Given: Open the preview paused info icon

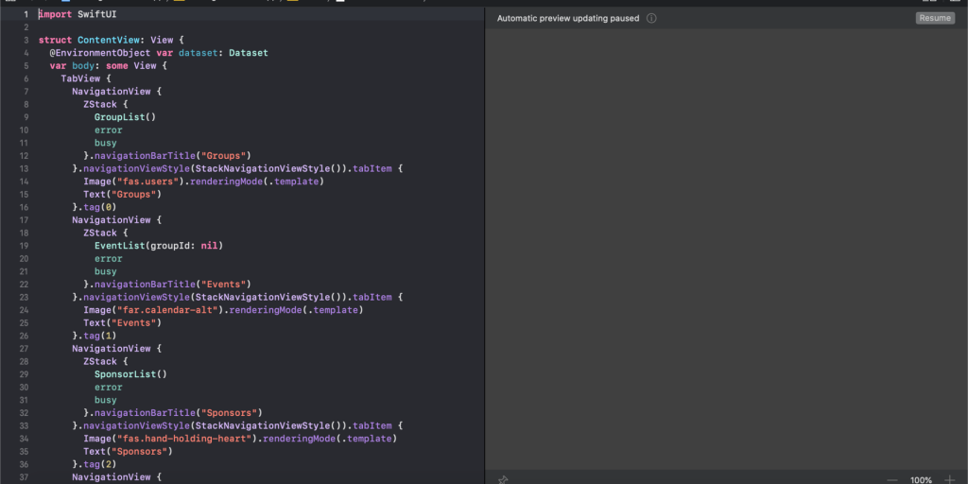Looking at the screenshot, I should (651, 18).
